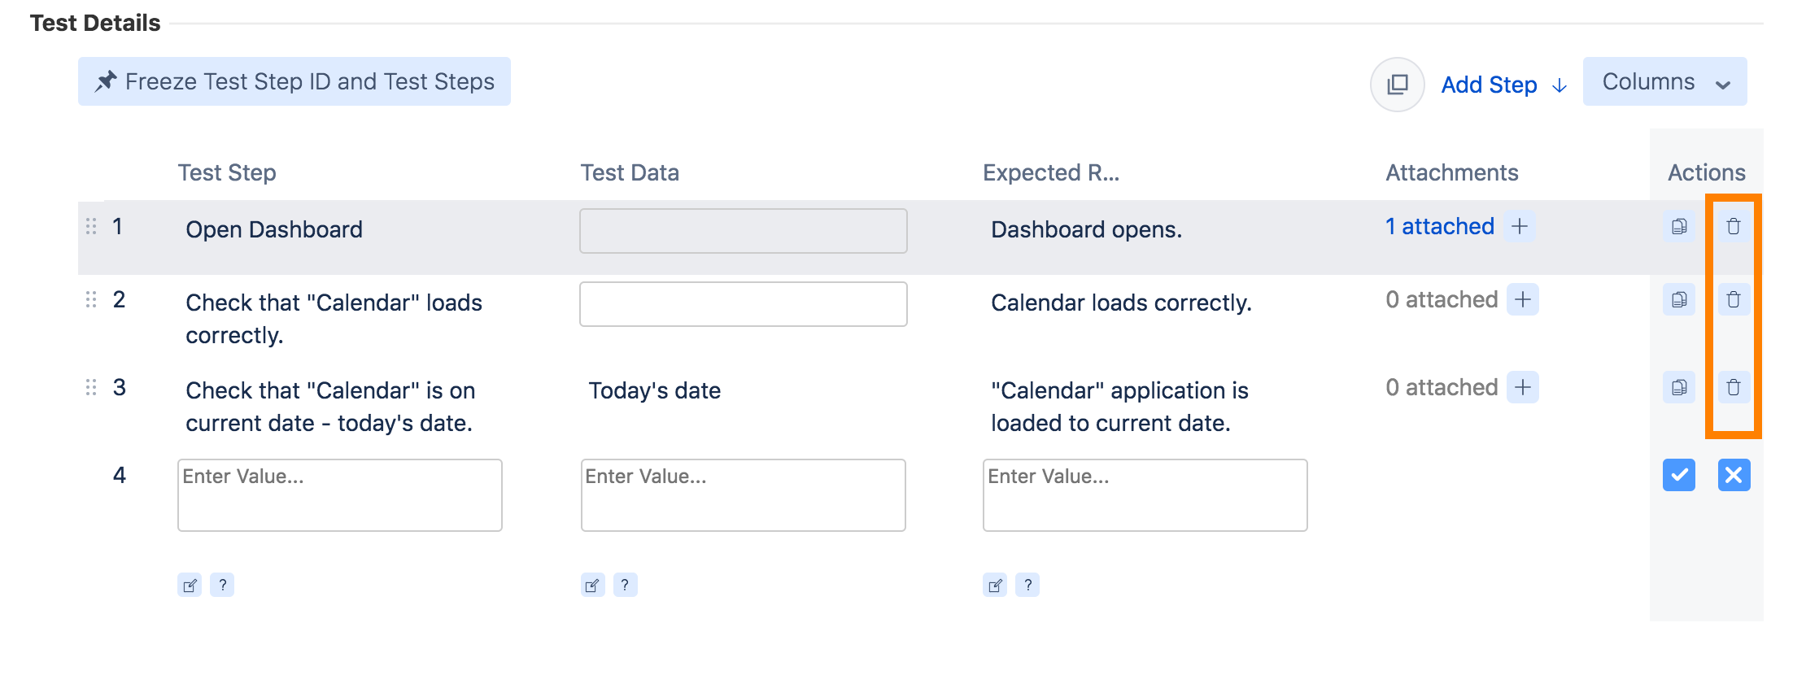Delete test step 1 with trash icon

tap(1734, 227)
